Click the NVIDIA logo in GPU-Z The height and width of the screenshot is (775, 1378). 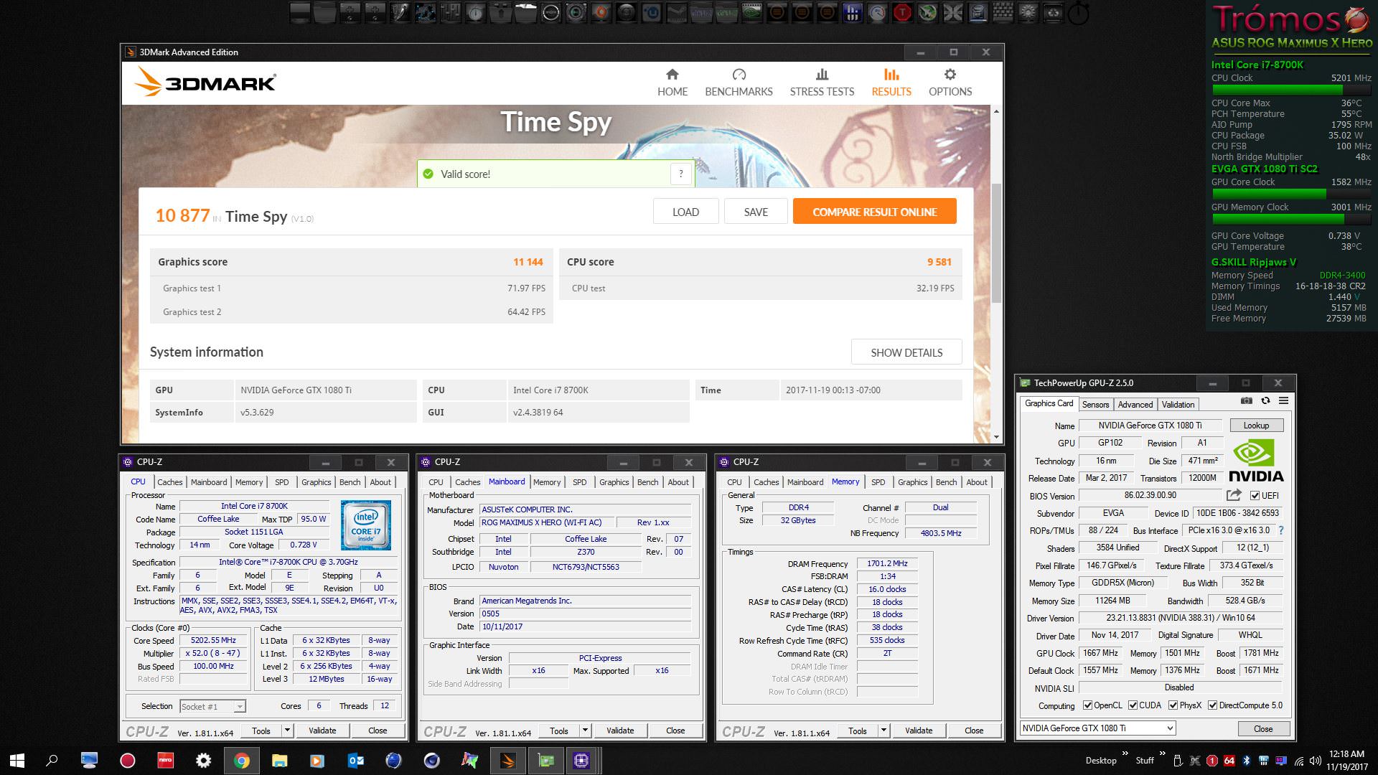click(1255, 461)
